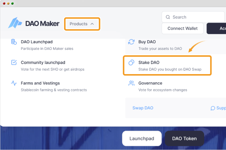Open DAO Launchpad menu item
The height and width of the screenshot is (150, 226).
(42, 45)
